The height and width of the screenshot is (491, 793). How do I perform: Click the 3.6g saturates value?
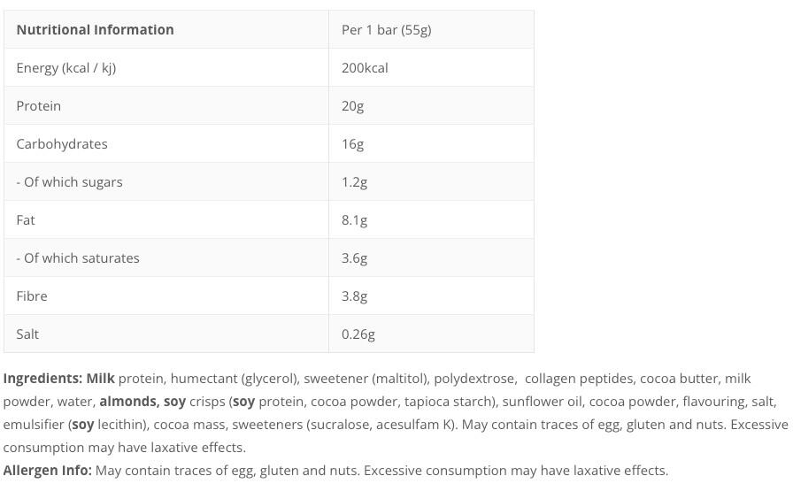[x=354, y=257]
